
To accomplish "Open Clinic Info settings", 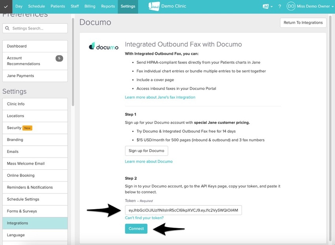I will (x=35, y=104).
